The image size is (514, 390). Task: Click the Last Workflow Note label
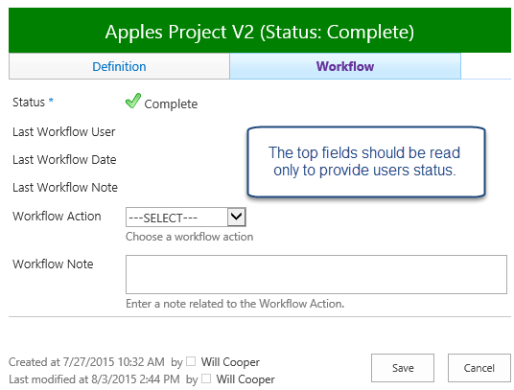(x=65, y=188)
